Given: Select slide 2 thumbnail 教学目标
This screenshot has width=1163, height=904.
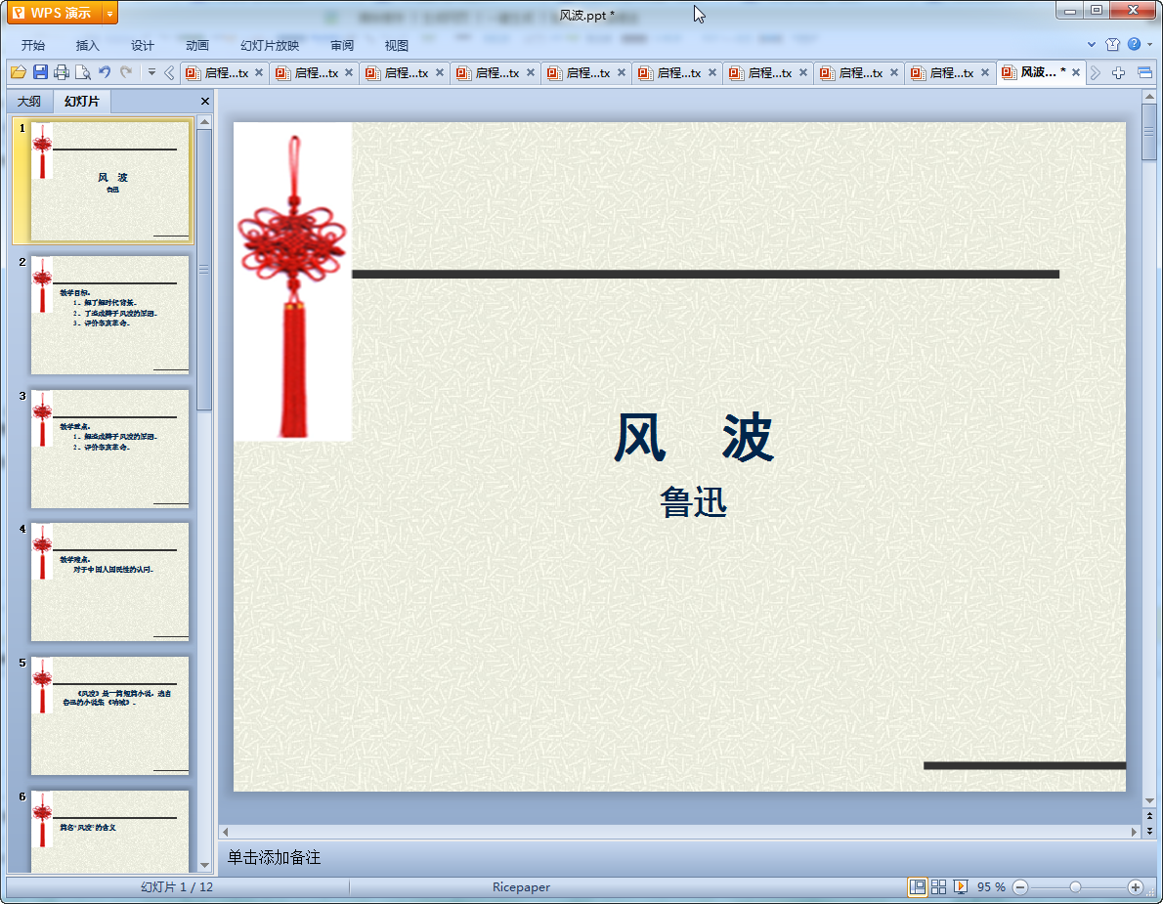Looking at the screenshot, I should click(x=109, y=315).
